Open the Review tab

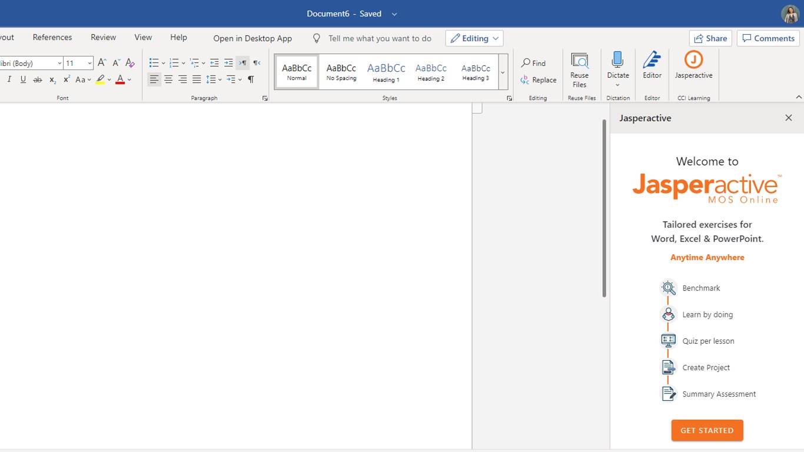point(103,37)
